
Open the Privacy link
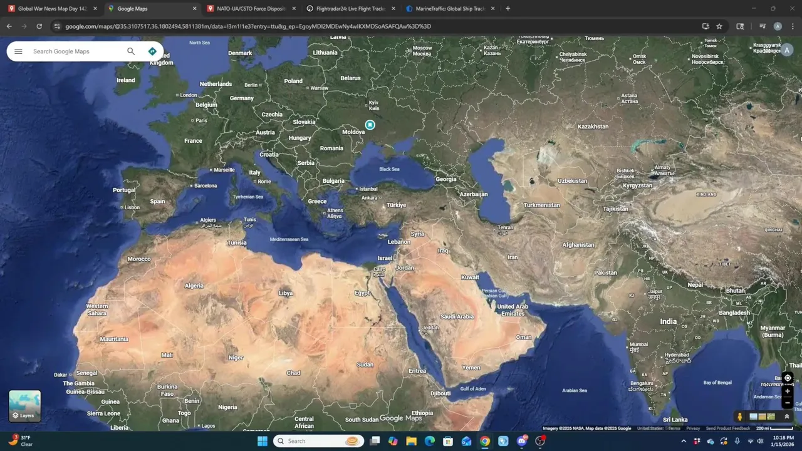pyautogui.click(x=693, y=428)
